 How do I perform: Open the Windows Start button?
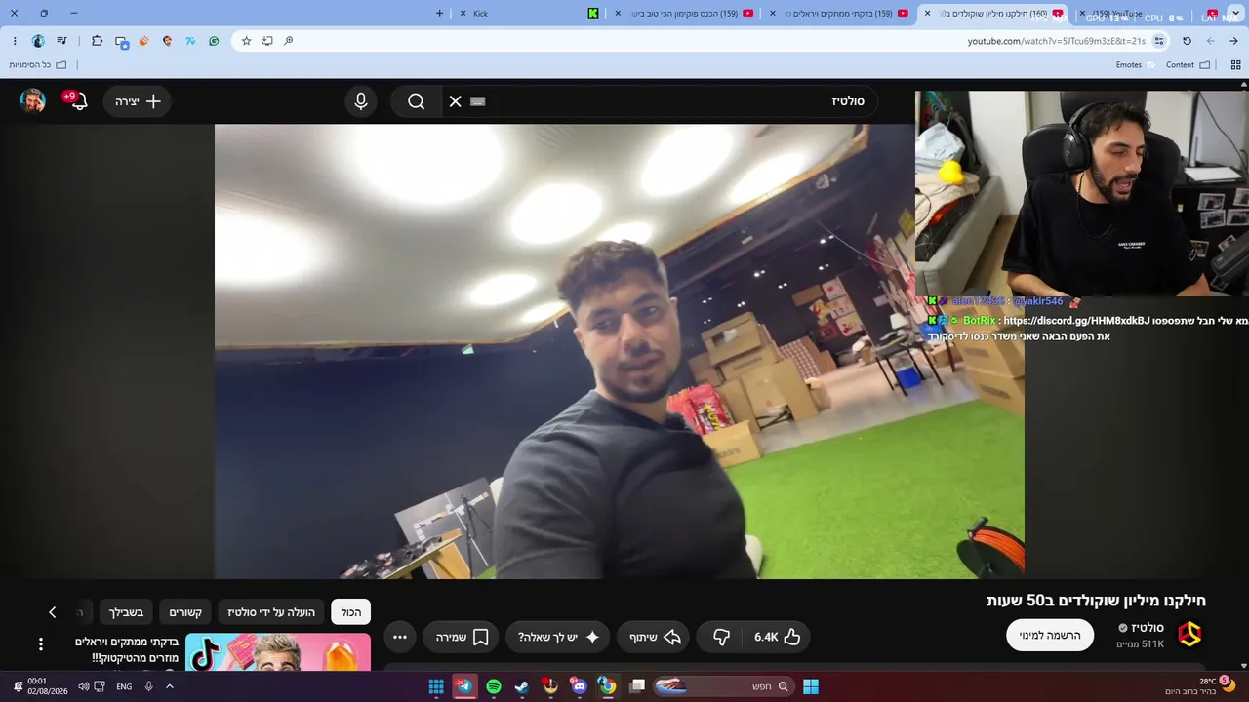point(811,686)
